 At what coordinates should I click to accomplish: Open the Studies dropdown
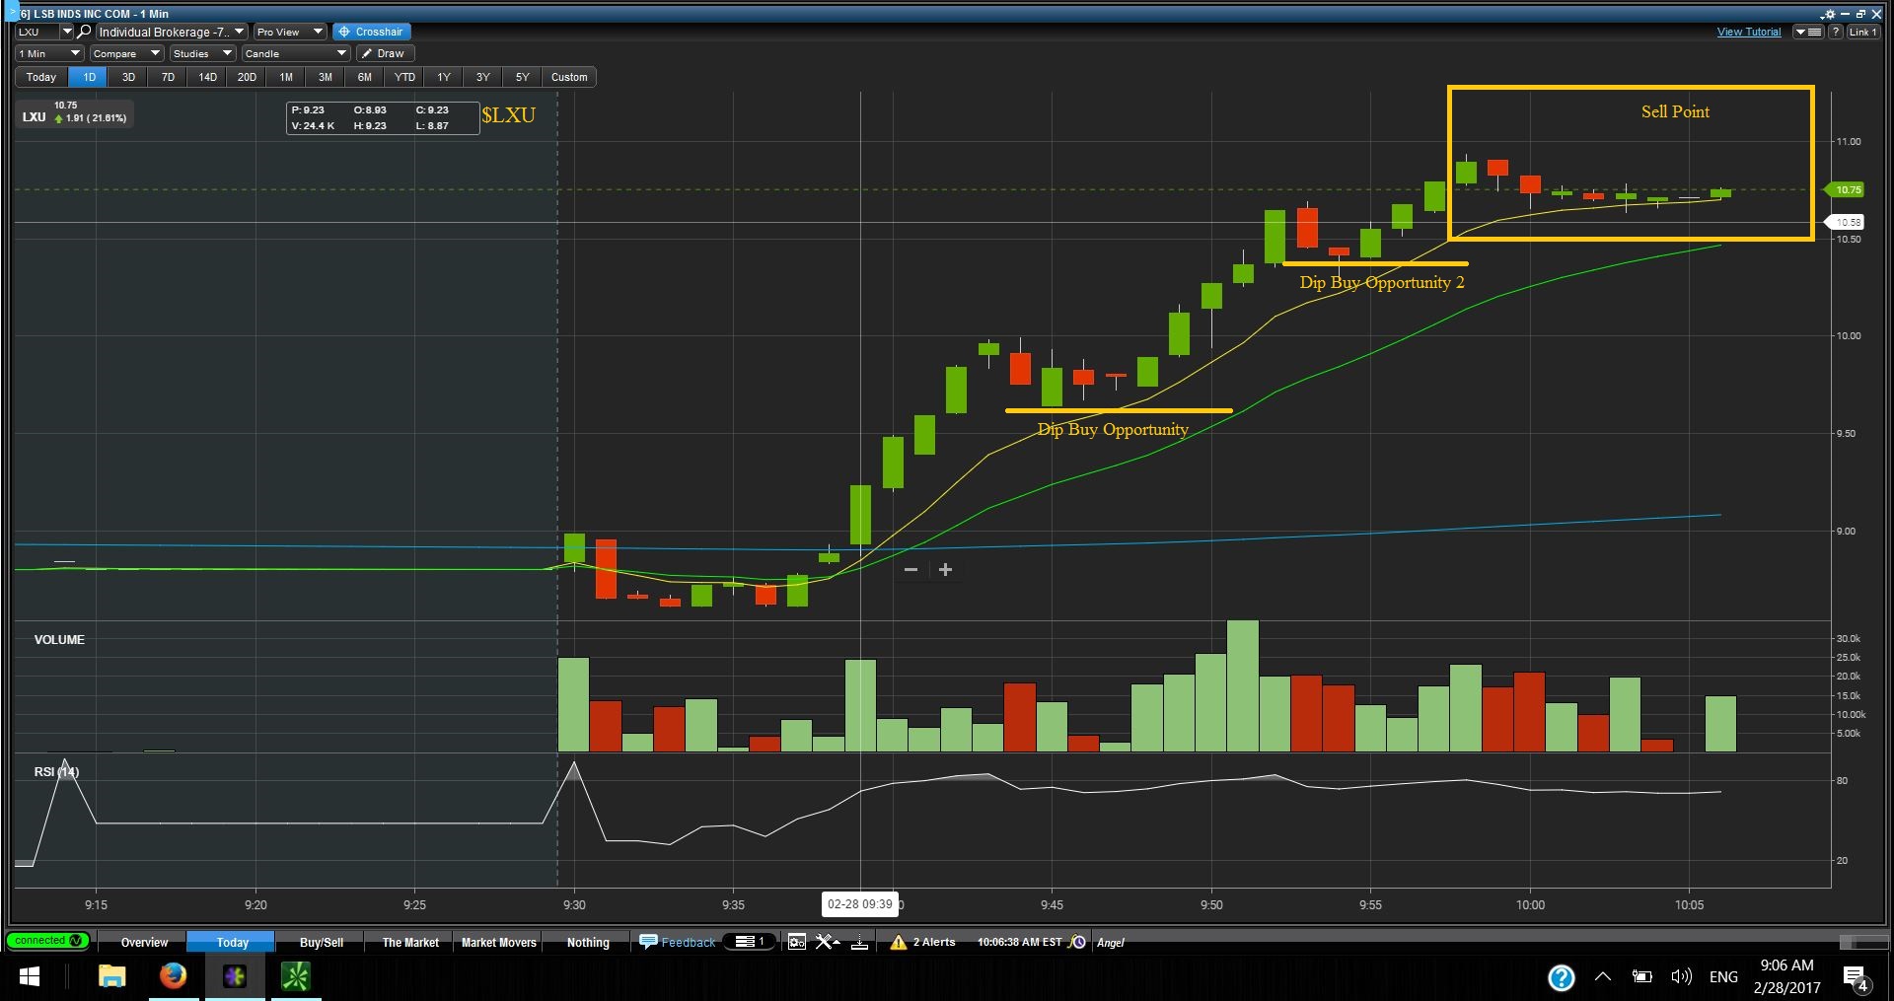tap(201, 53)
